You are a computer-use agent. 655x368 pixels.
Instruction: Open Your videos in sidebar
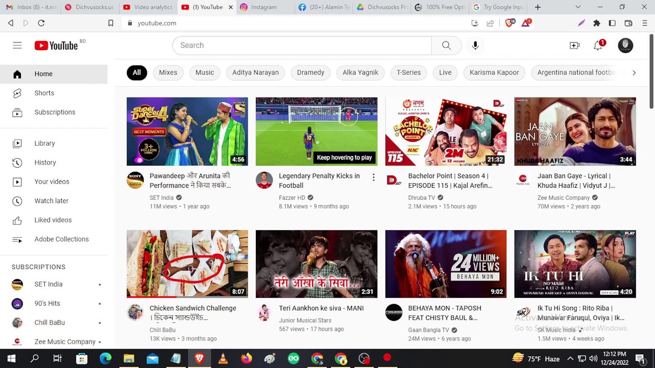[54, 182]
